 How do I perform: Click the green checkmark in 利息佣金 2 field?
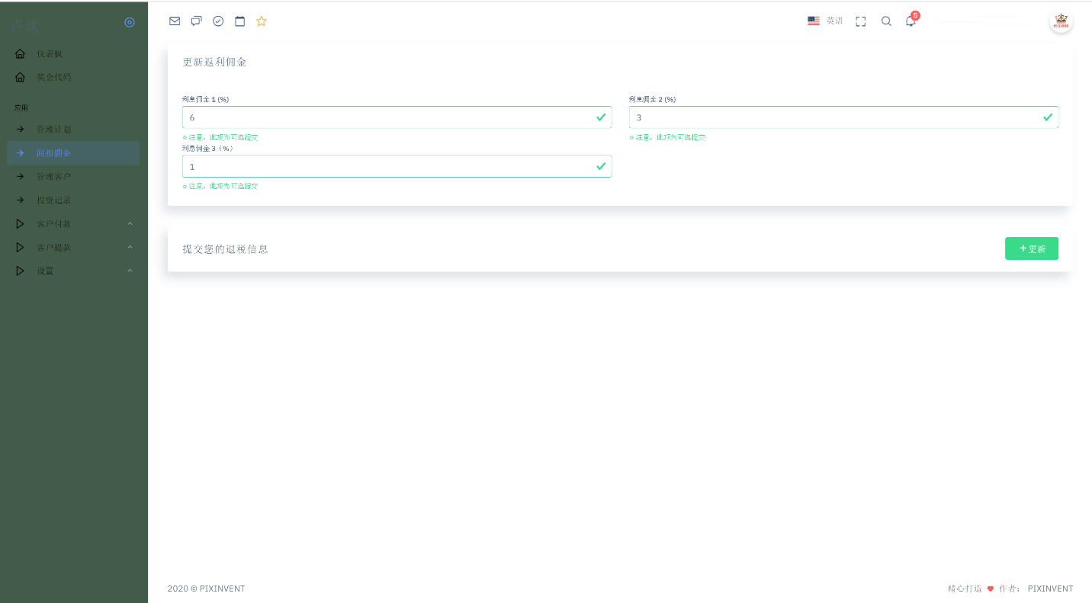1048,117
